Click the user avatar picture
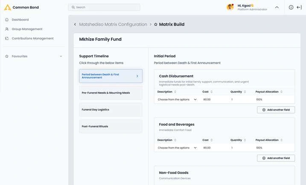Screen dimensions: 306x185 click(x=230, y=7)
